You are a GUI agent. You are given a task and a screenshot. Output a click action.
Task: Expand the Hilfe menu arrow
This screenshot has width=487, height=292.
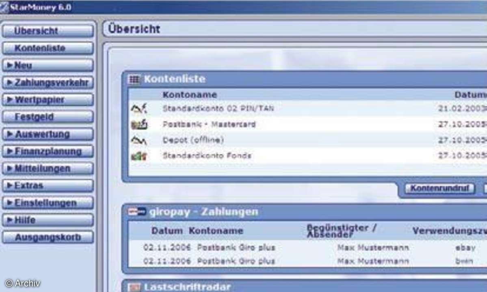10,220
